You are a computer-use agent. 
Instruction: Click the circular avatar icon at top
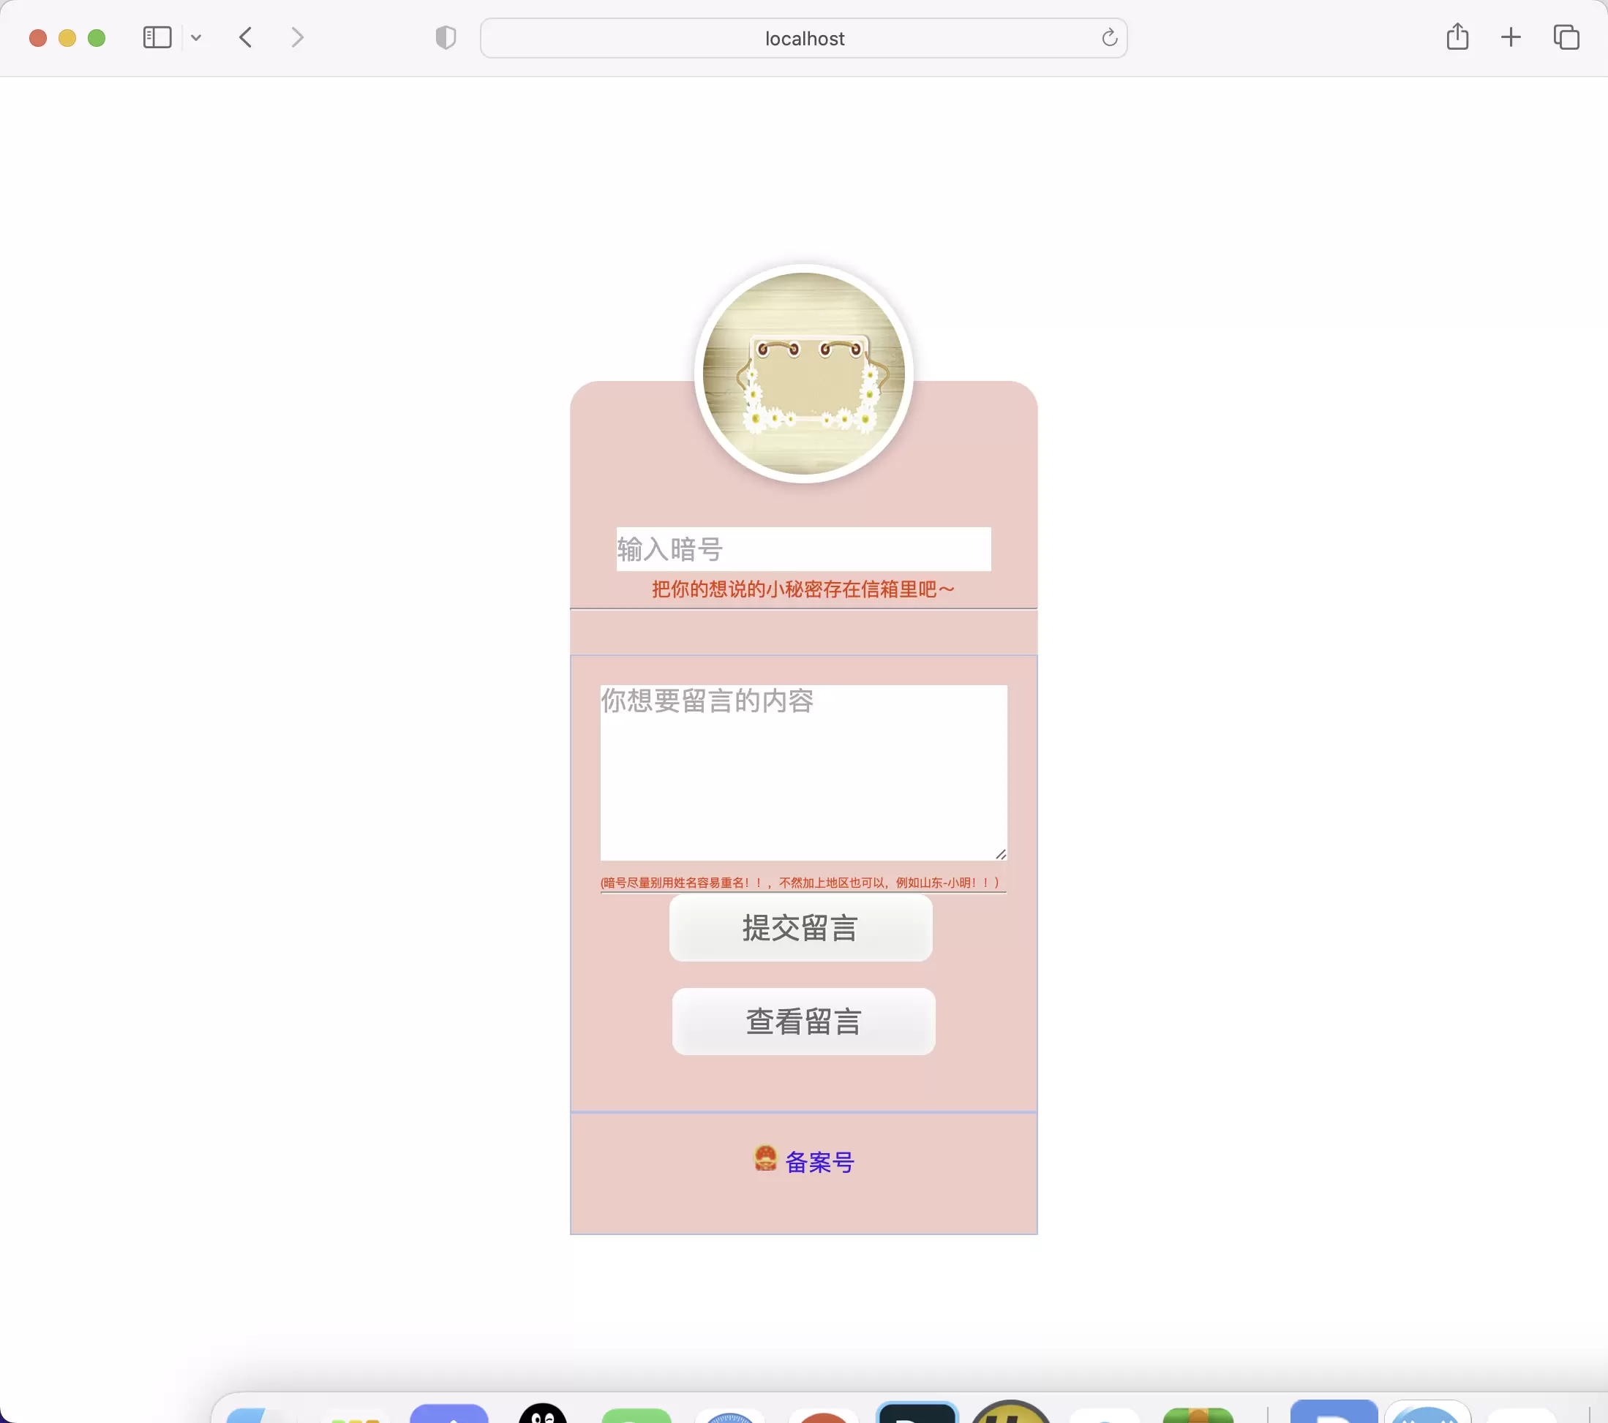803,372
